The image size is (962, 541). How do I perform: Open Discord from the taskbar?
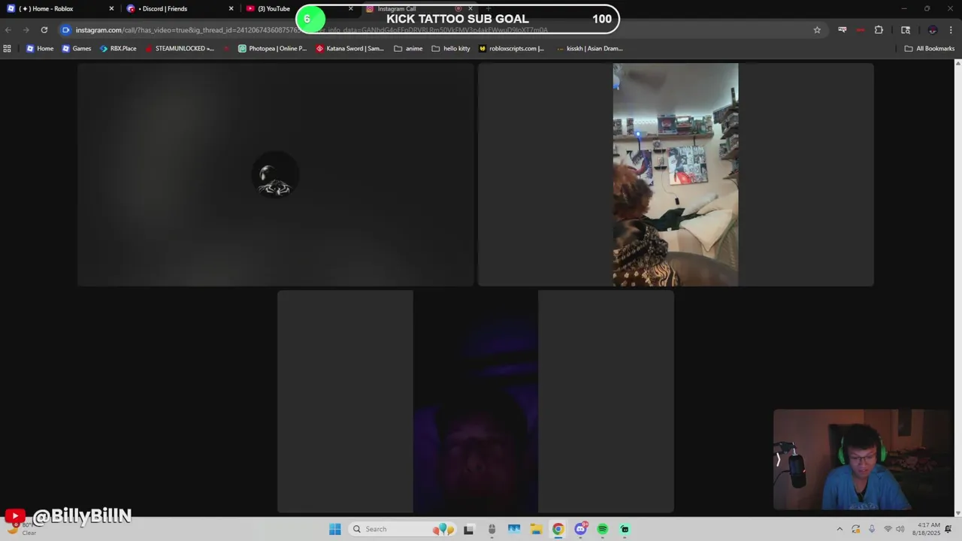click(x=580, y=529)
